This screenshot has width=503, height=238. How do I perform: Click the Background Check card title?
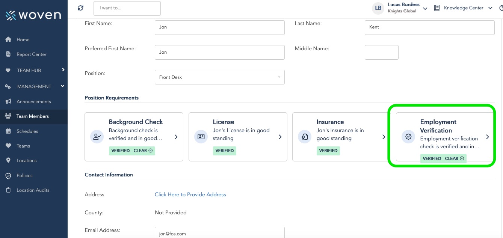(136, 122)
